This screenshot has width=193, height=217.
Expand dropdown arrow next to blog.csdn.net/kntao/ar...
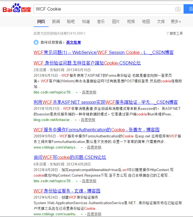(x=76, y=120)
